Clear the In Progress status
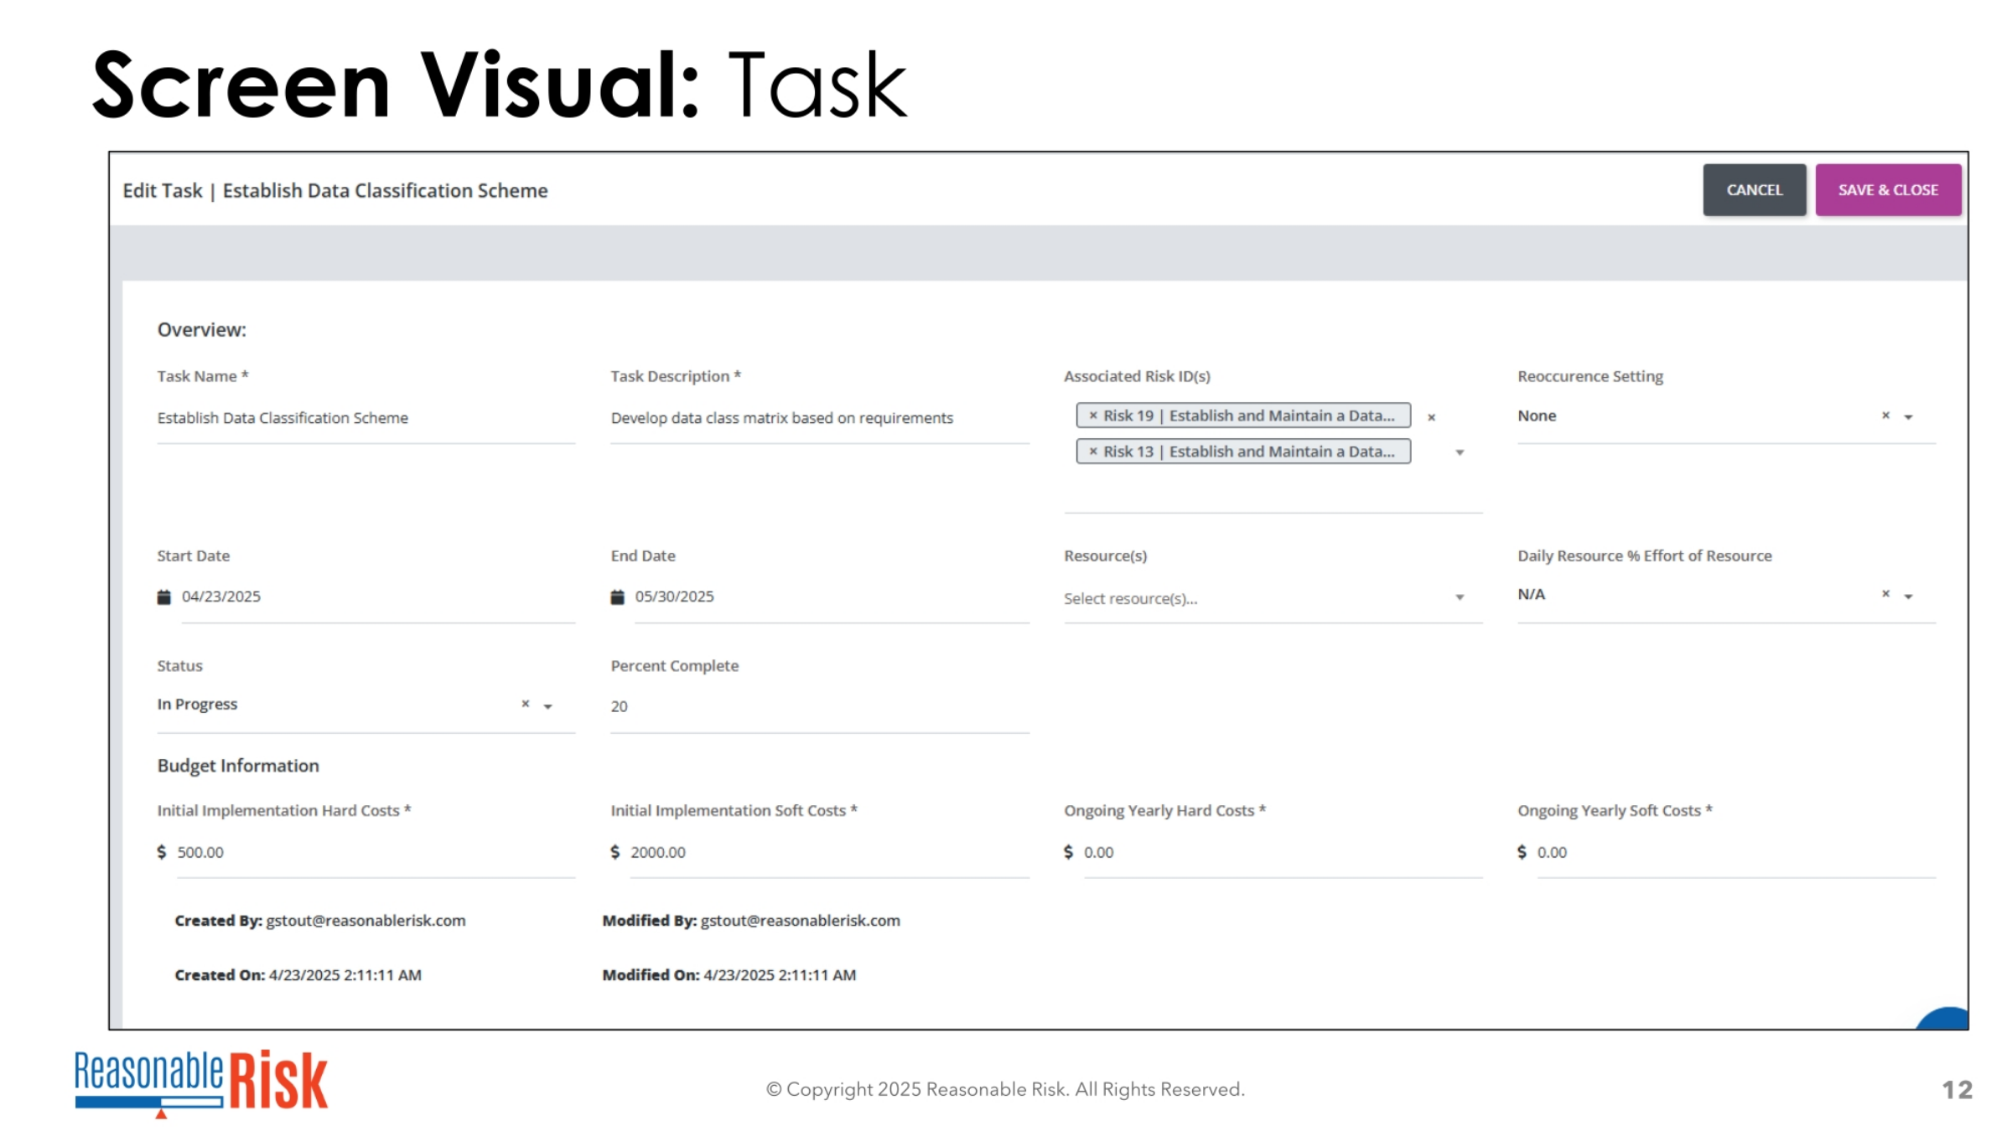This screenshot has height=1131, width=2012. (x=525, y=705)
